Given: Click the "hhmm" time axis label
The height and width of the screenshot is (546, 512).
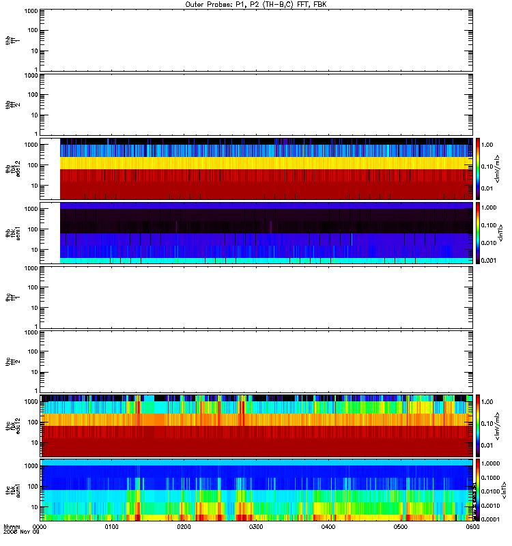Looking at the screenshot, I should pyautogui.click(x=12, y=527).
